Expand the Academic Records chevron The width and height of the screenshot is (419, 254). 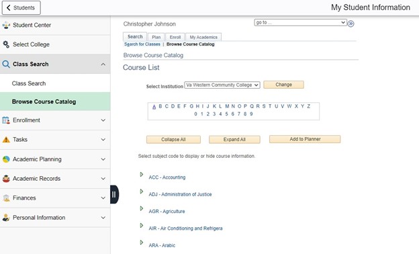point(103,179)
